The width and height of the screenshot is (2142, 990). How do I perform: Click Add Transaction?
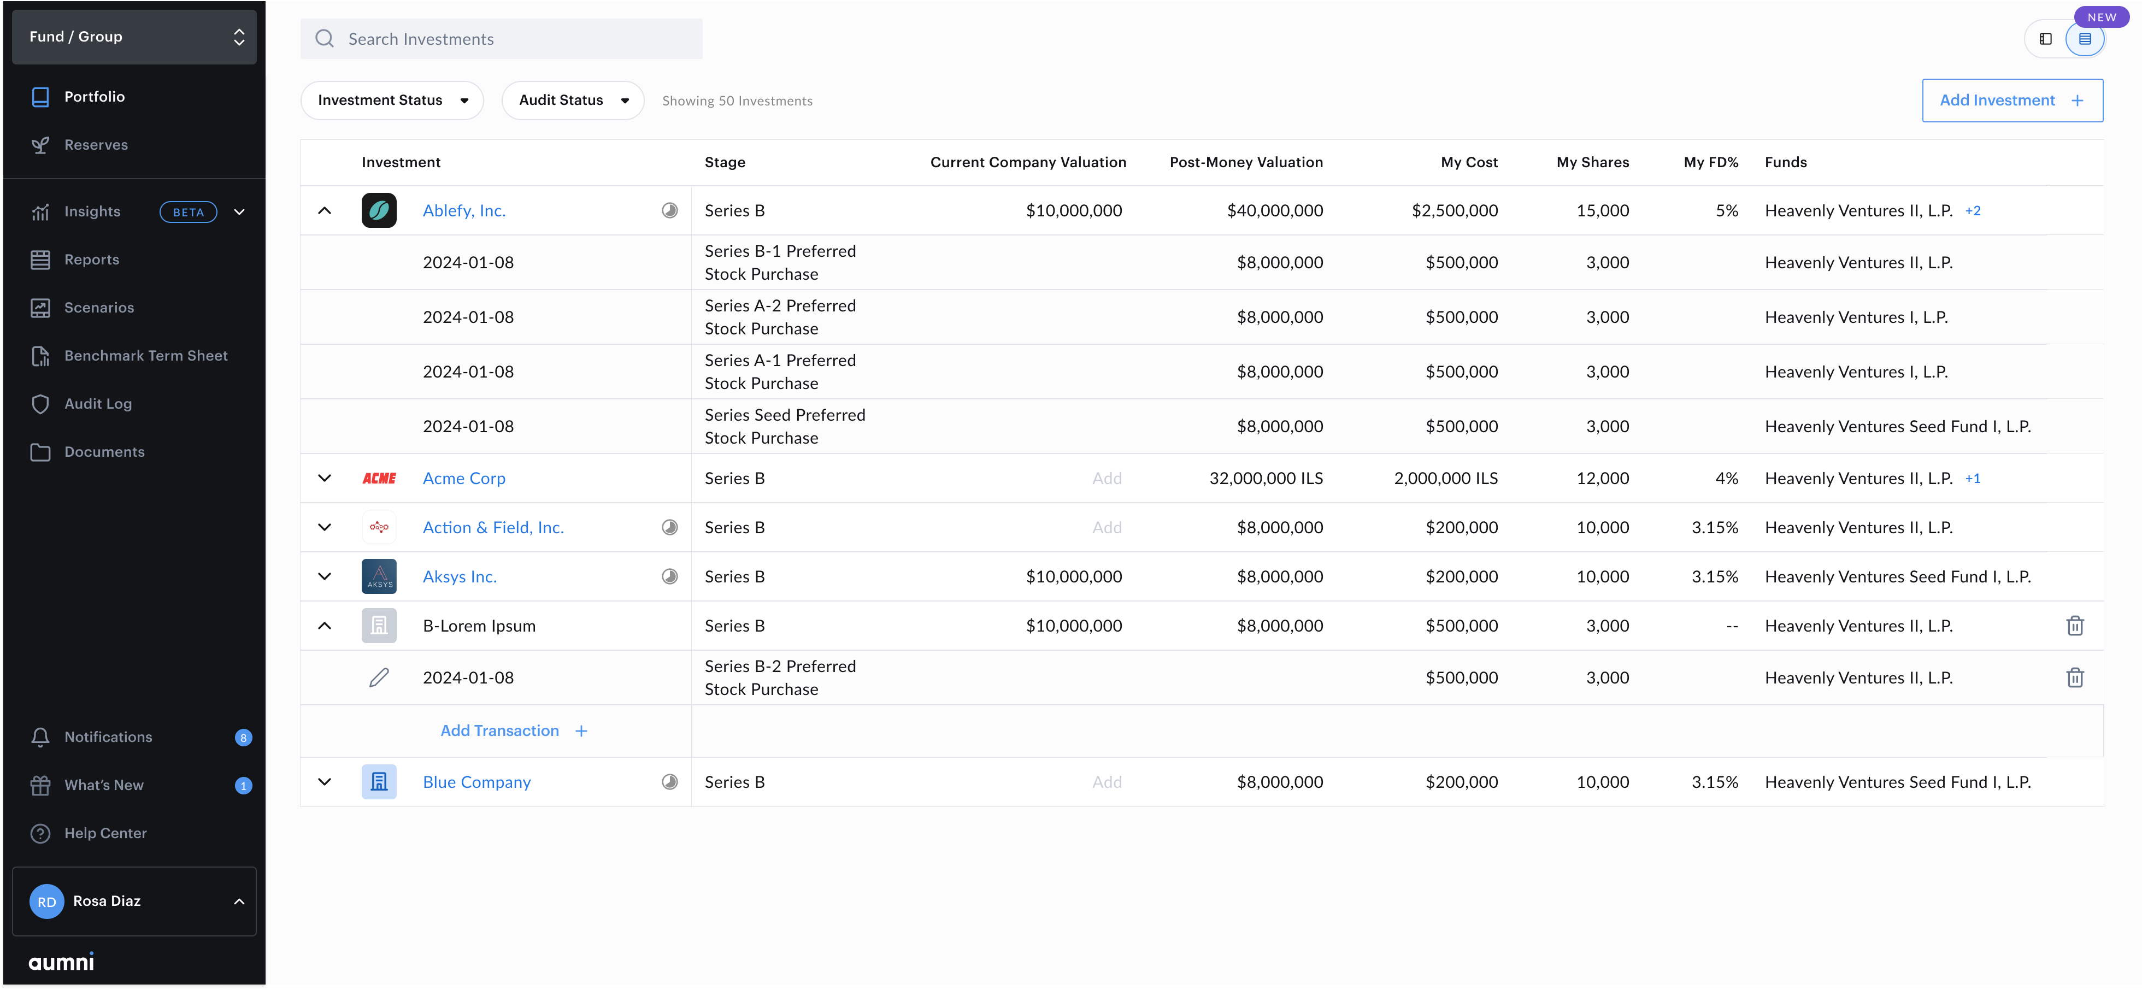(x=514, y=732)
